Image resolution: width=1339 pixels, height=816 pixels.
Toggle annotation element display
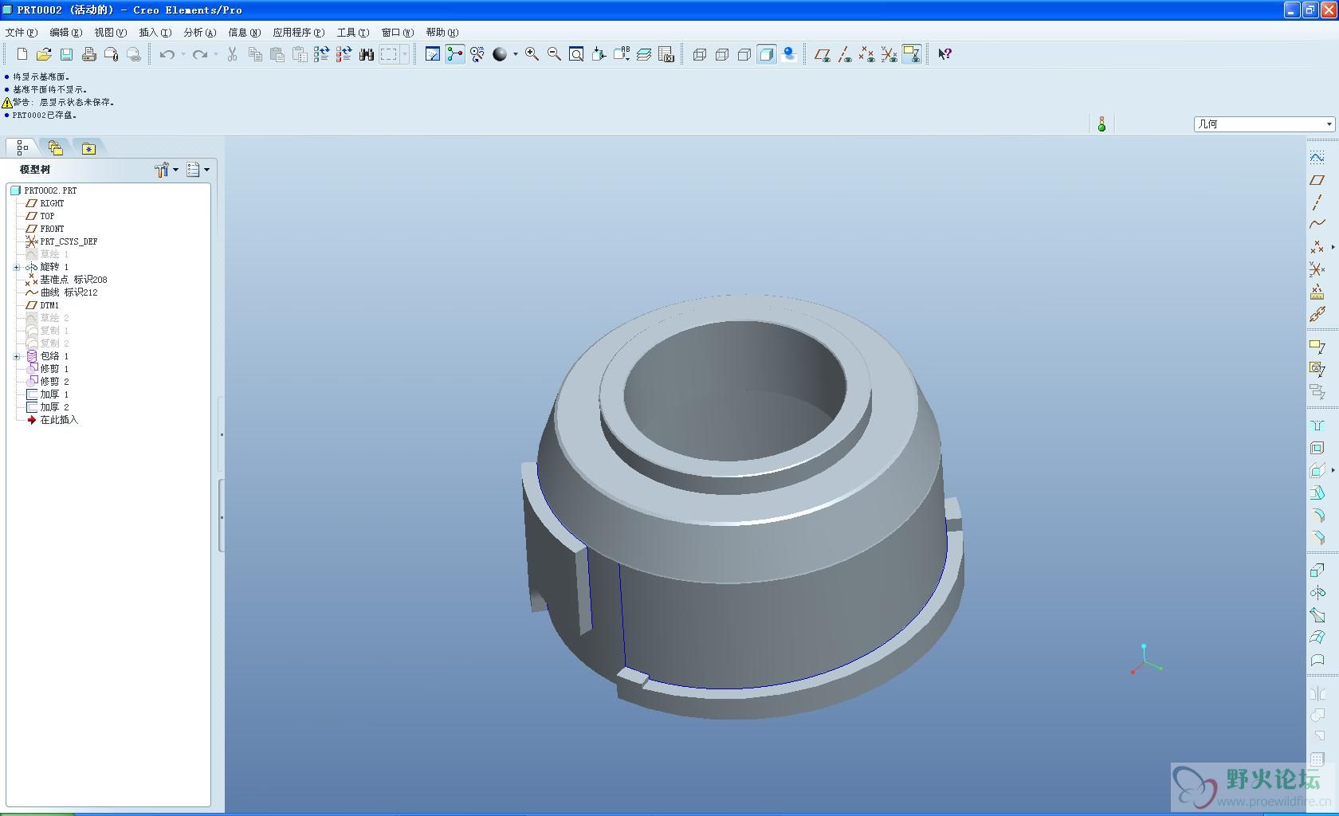[x=912, y=54]
